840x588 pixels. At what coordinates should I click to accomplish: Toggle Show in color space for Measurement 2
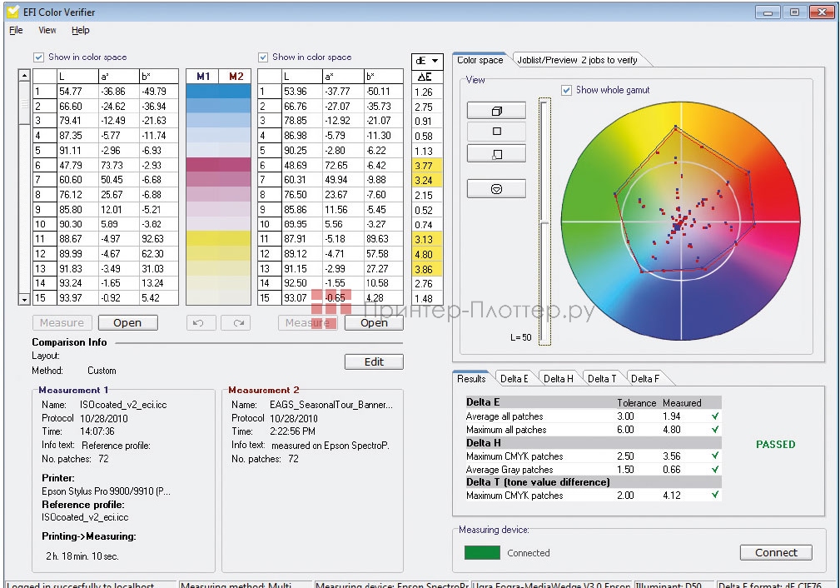(265, 56)
